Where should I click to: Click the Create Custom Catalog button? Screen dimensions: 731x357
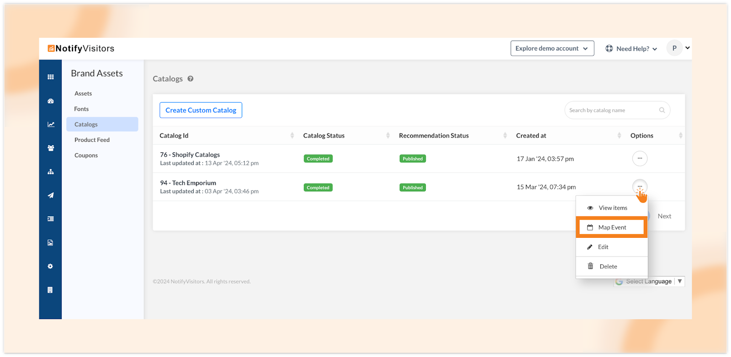[x=201, y=110]
